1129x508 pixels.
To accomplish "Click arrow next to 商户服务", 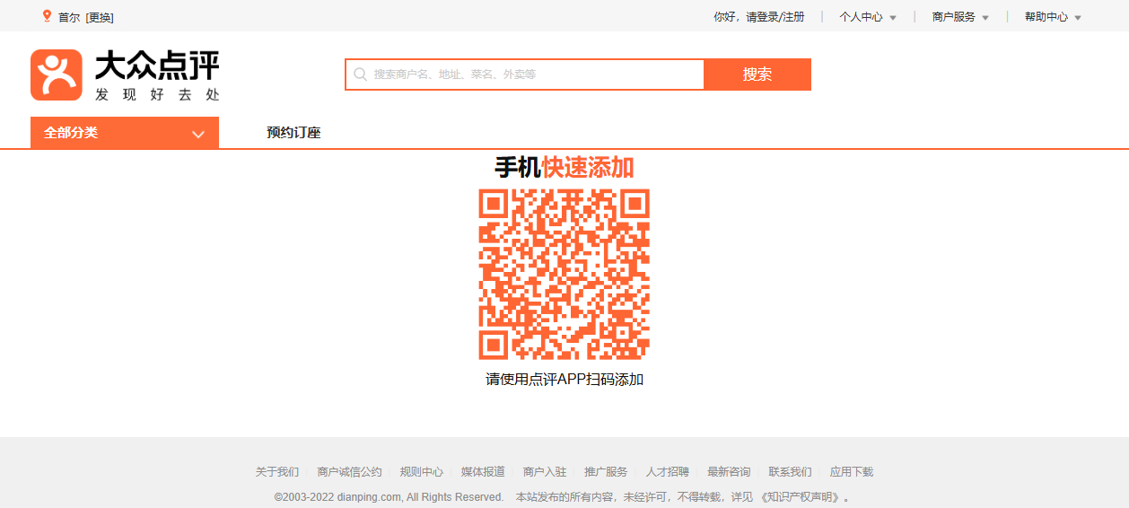I will (985, 18).
